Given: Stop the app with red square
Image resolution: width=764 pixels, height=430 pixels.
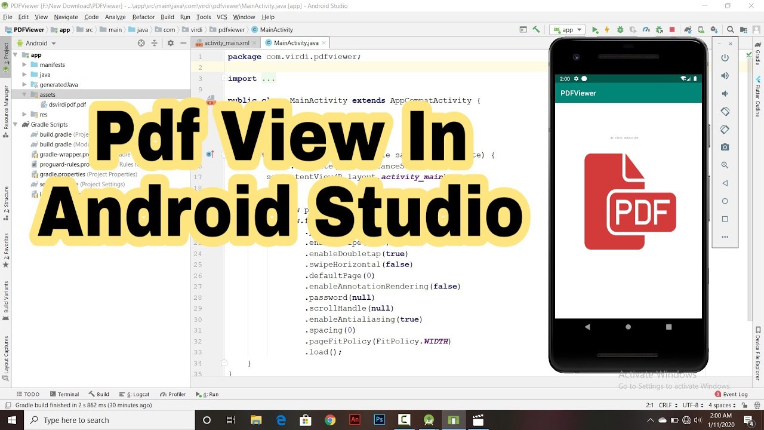Looking at the screenshot, I should (x=672, y=30).
